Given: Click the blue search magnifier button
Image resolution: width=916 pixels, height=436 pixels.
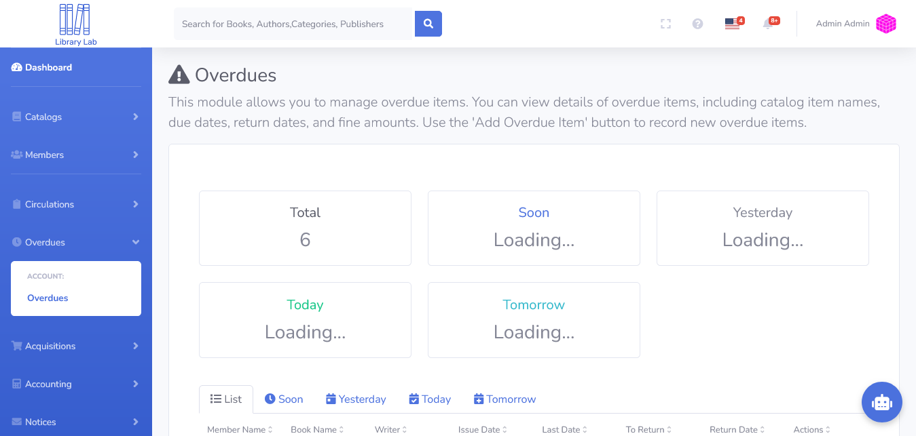Looking at the screenshot, I should click(x=428, y=23).
